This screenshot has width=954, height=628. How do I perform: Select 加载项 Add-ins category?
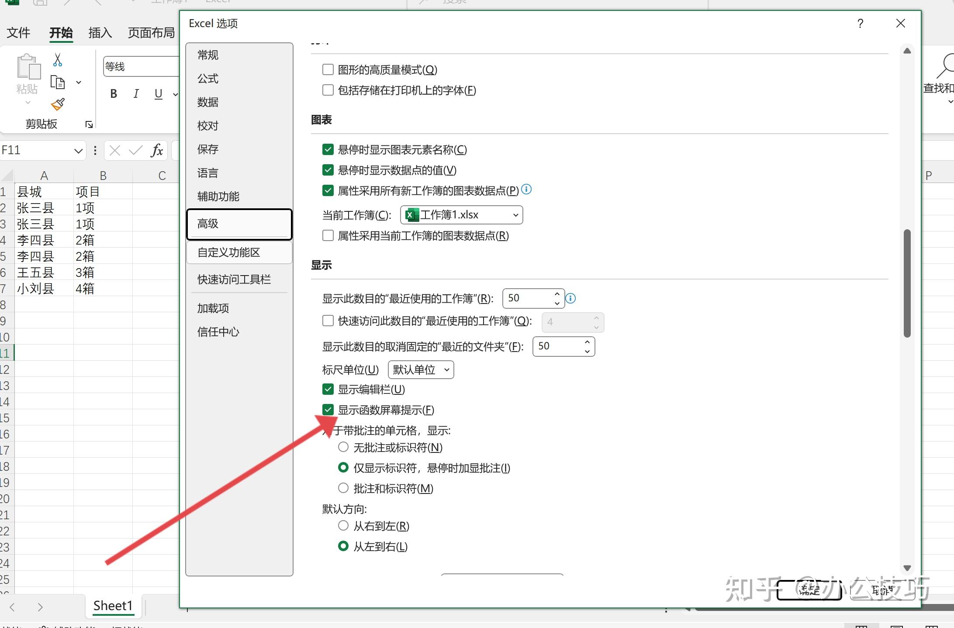[x=239, y=308]
